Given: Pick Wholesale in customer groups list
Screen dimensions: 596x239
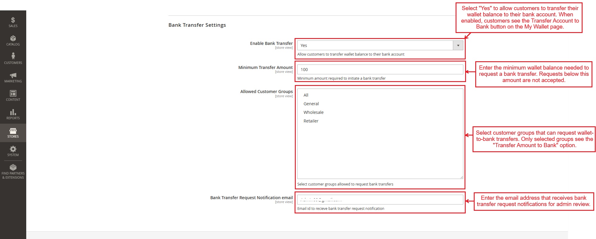Looking at the screenshot, I should [313, 112].
